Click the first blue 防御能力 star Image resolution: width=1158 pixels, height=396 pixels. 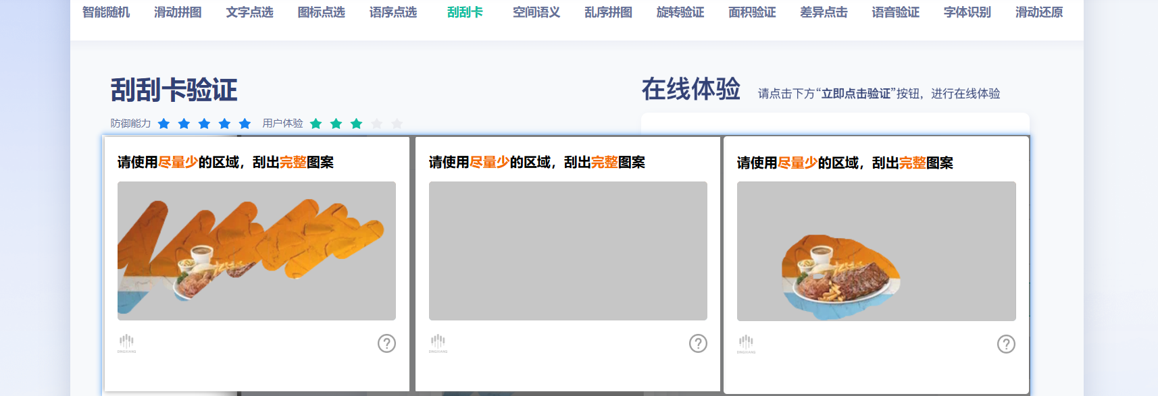tap(163, 123)
